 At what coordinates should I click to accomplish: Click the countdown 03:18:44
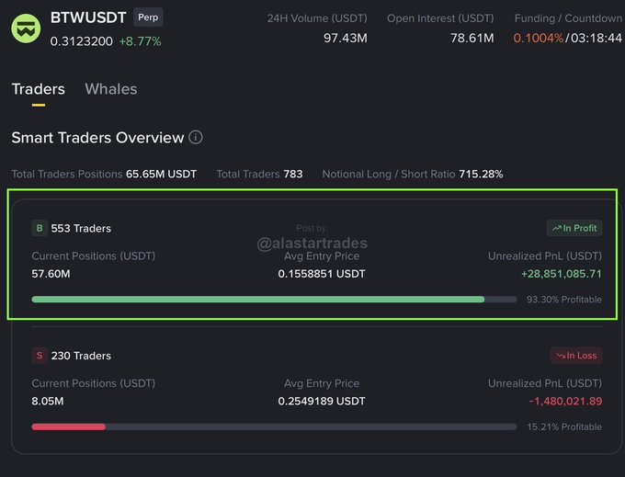(596, 38)
